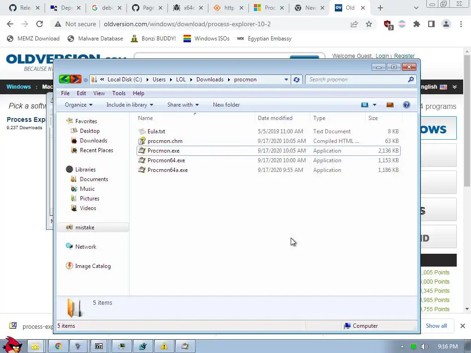Click the New folder button

coord(226,105)
